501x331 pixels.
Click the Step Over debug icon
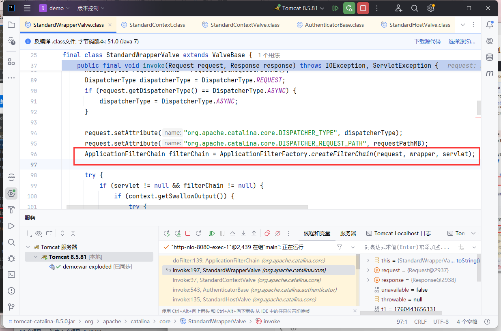click(233, 233)
